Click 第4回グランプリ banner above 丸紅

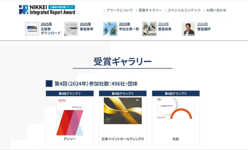point(176,94)
